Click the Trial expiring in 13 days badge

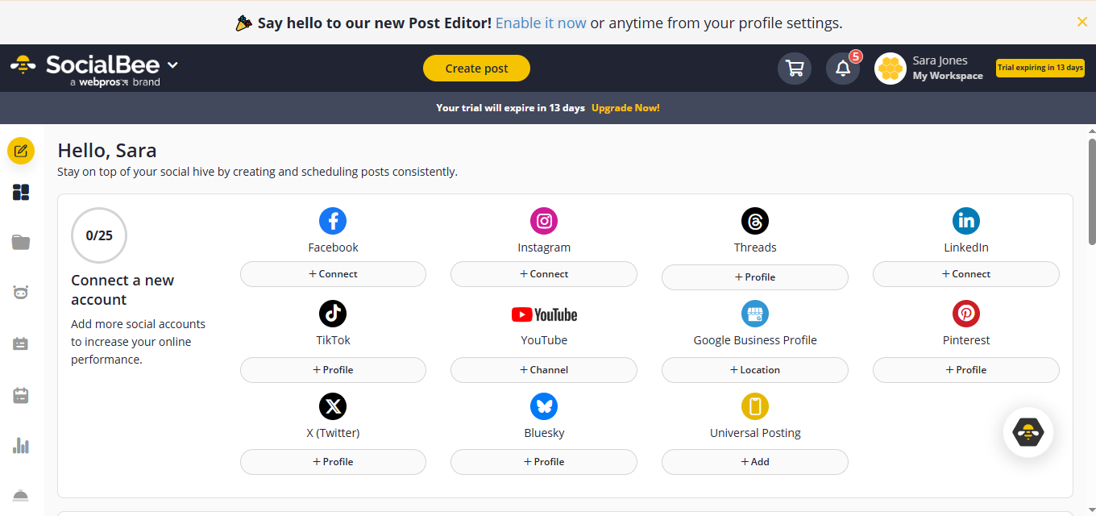pyautogui.click(x=1040, y=68)
